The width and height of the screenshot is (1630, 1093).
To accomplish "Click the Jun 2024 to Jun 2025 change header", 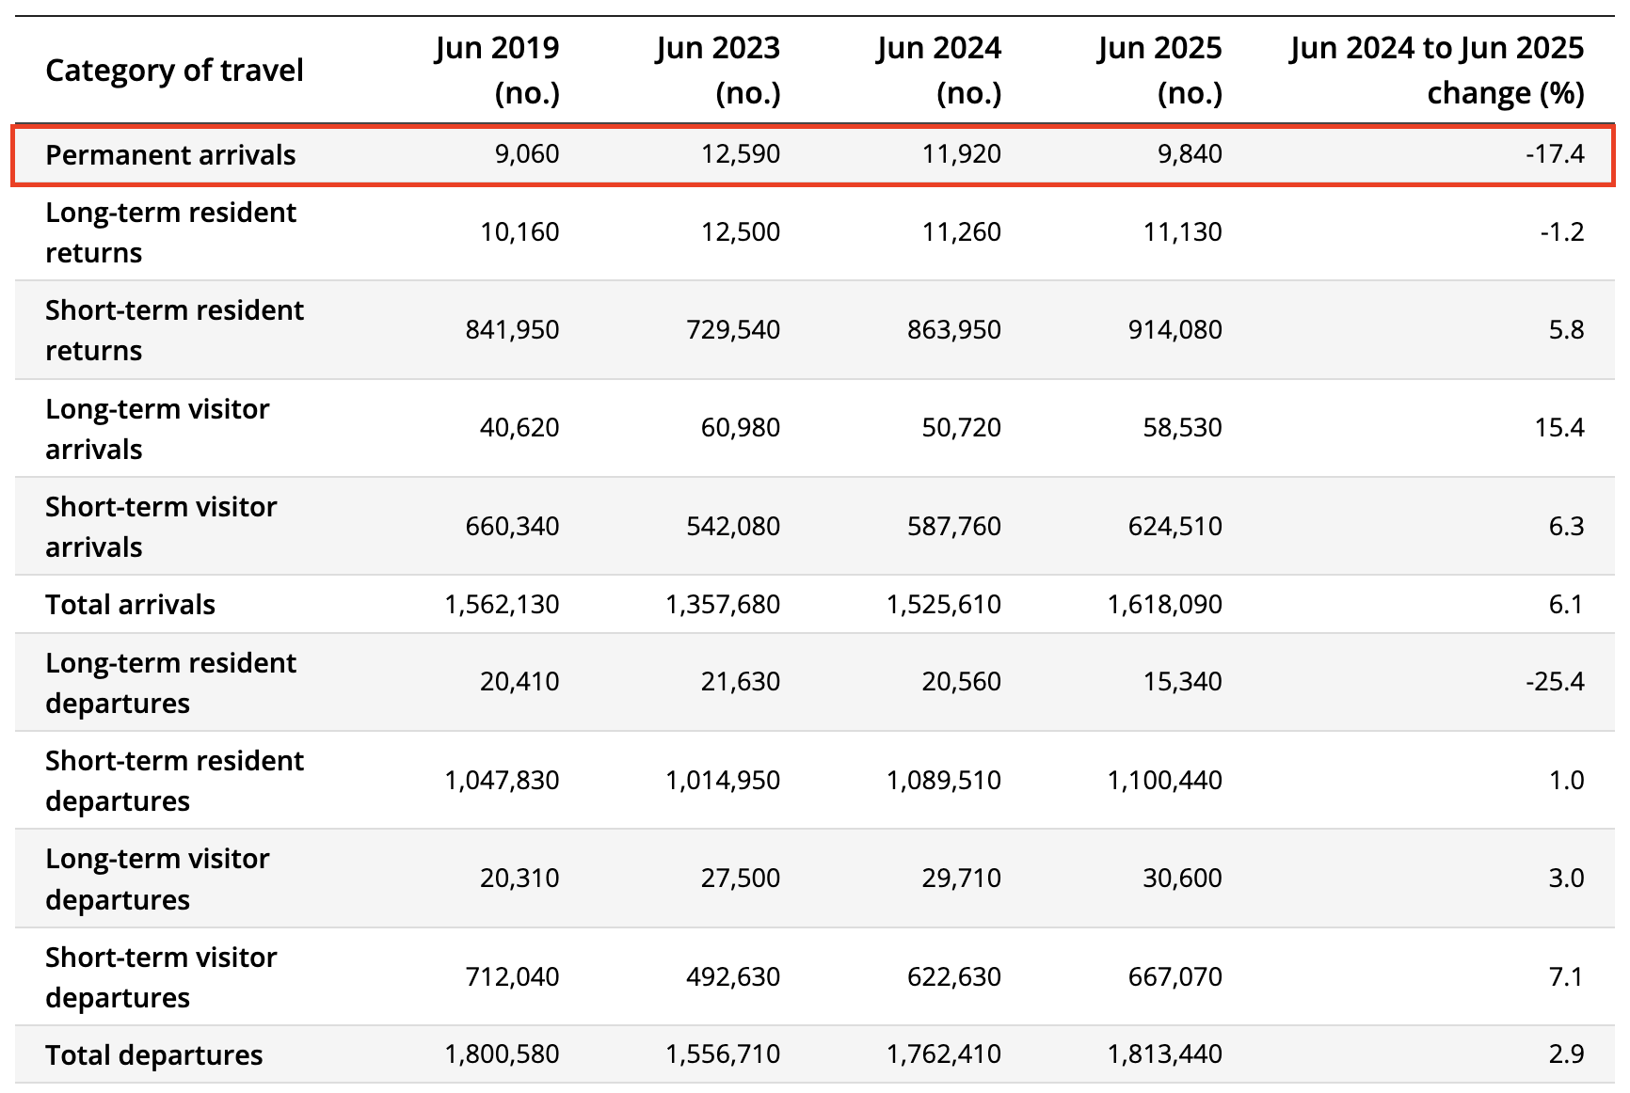I will click(x=1437, y=71).
